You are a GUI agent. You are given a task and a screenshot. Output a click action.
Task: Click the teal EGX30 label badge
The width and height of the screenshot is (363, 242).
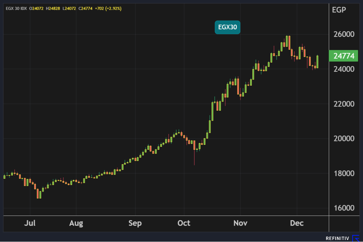click(228, 27)
